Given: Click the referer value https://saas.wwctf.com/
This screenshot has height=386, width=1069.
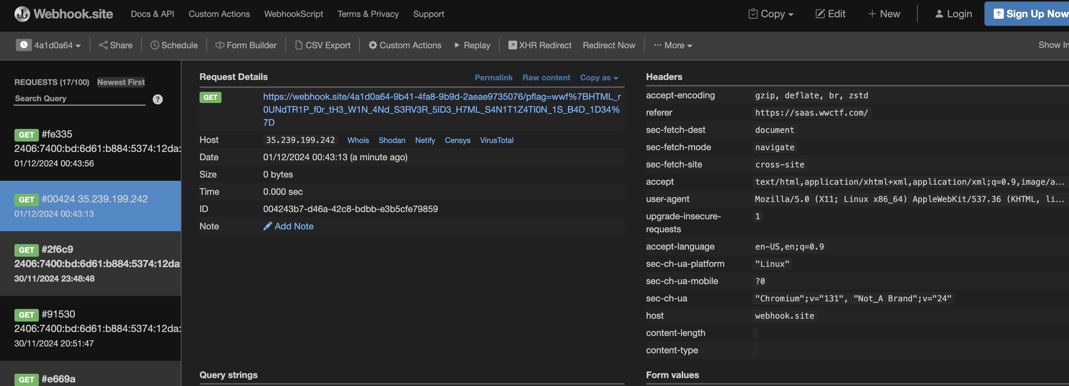Looking at the screenshot, I should click(x=811, y=112).
